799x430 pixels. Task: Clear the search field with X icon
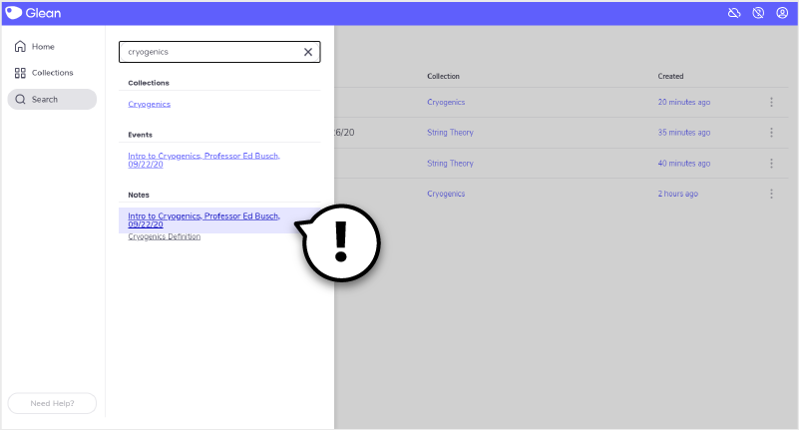(308, 52)
